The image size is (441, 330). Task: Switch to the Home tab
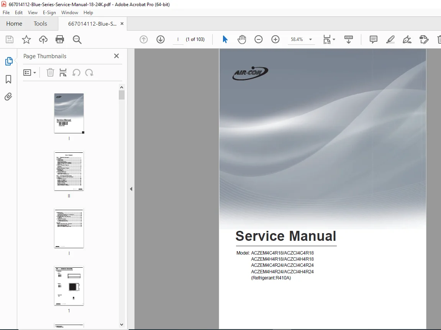coord(14,24)
